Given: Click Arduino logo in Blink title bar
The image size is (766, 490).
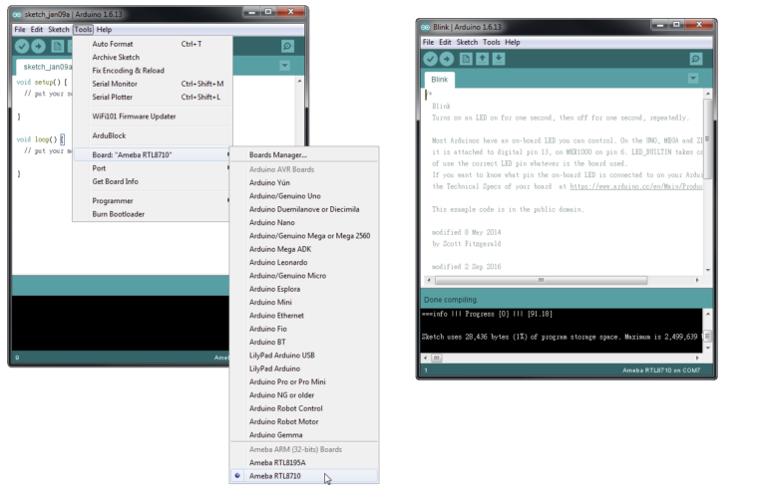Looking at the screenshot, I should [x=426, y=27].
